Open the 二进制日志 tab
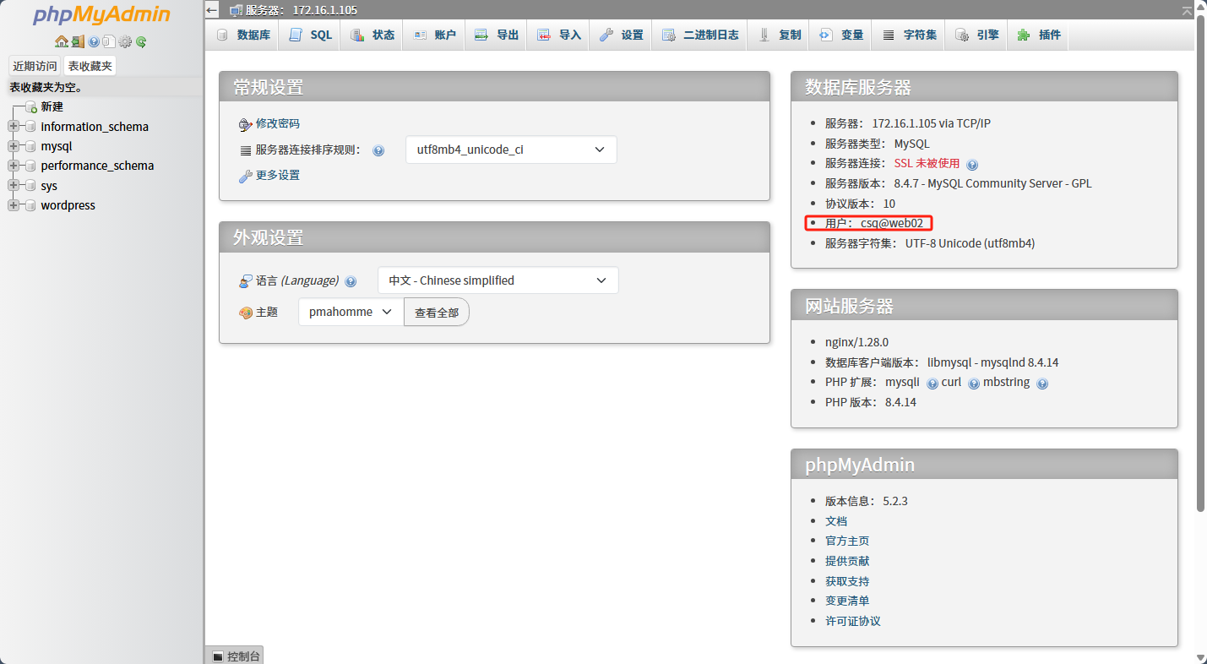The width and height of the screenshot is (1207, 664). 700,35
